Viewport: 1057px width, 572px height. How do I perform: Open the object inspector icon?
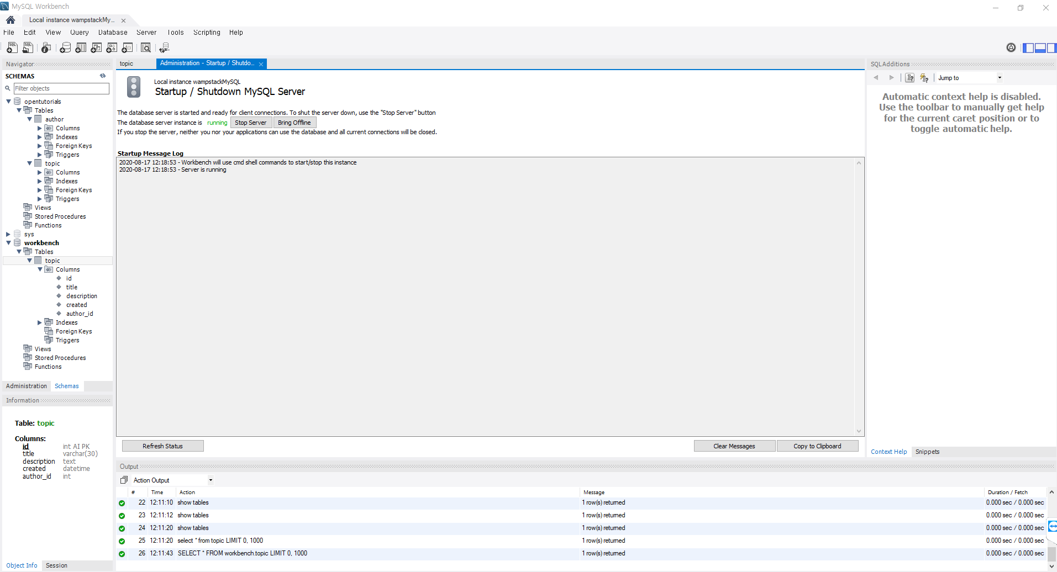coord(46,48)
